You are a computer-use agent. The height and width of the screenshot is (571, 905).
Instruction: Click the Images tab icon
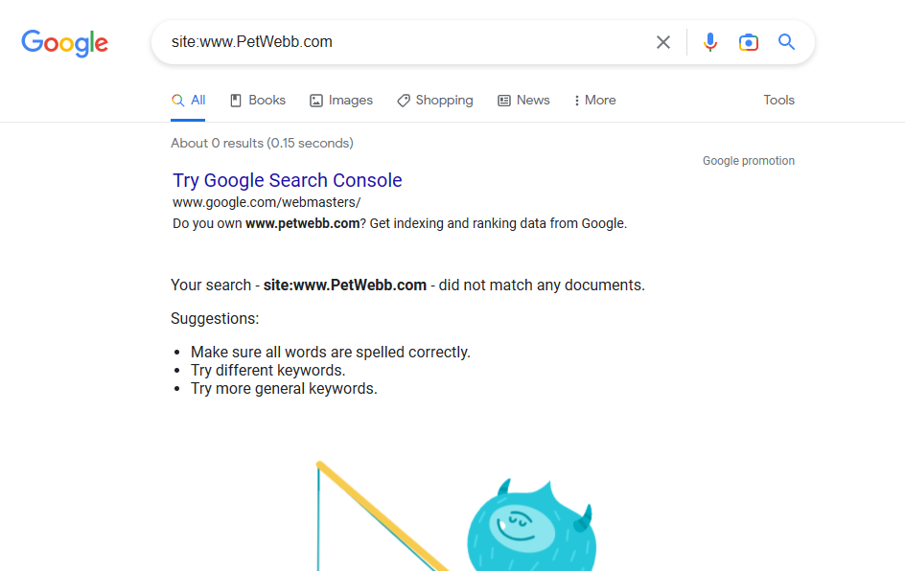click(316, 101)
